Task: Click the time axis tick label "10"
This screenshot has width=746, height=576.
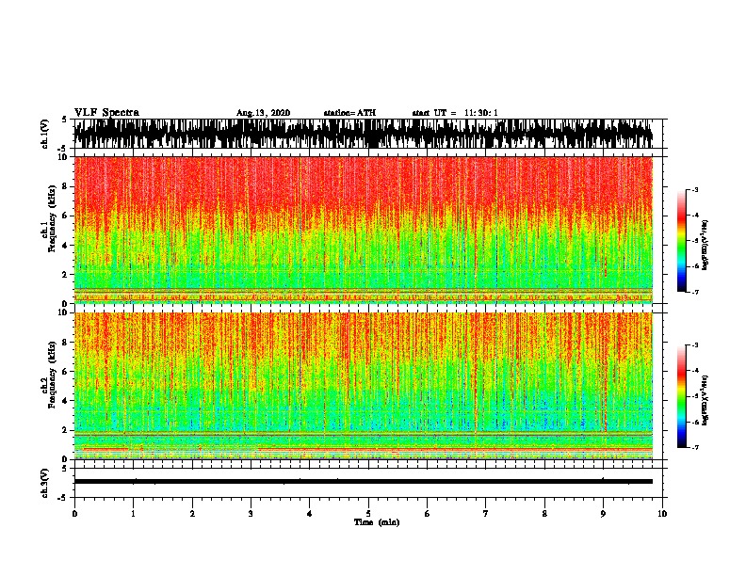Action: [662, 514]
